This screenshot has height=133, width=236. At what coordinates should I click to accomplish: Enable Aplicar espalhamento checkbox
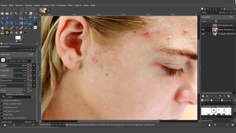coord(1,104)
